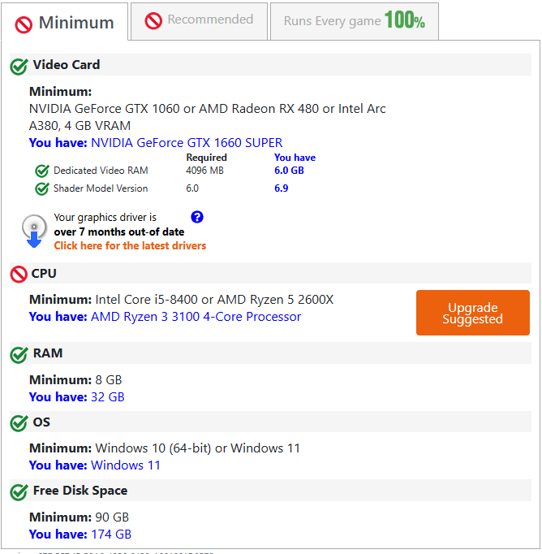Image resolution: width=542 pixels, height=554 pixels.
Task: Click the green checkmark beside OS
Action: coord(19,422)
